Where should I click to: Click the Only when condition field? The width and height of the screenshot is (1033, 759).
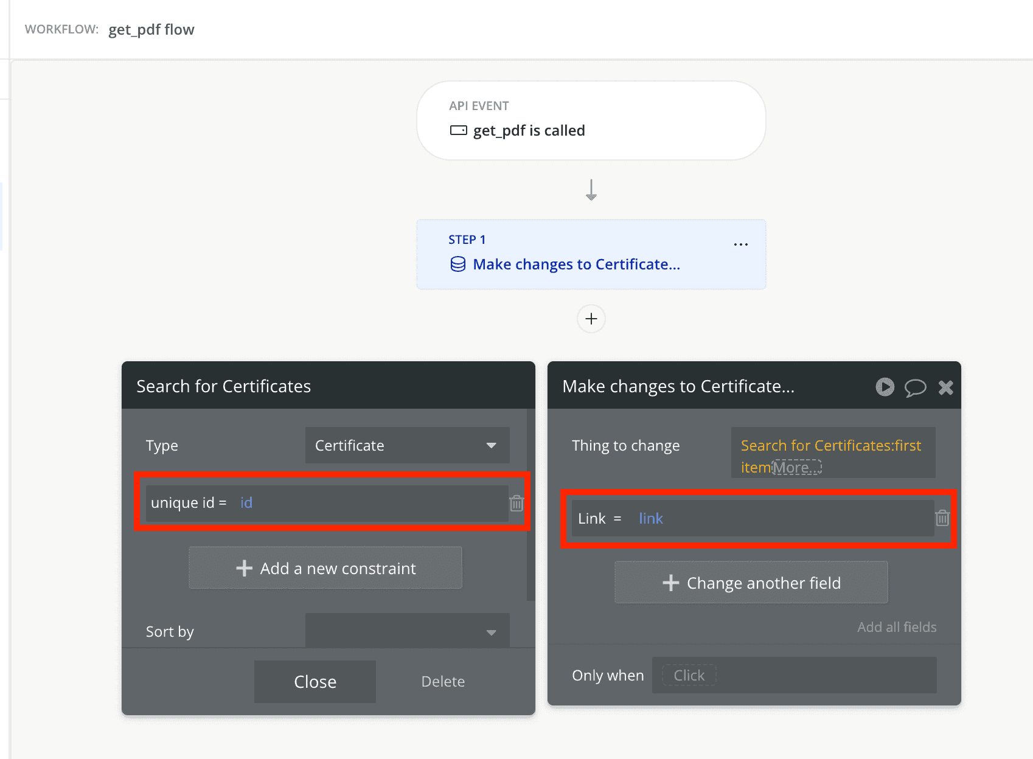pos(794,675)
